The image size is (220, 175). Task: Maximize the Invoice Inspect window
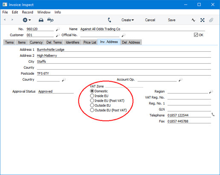click(x=199, y=5)
